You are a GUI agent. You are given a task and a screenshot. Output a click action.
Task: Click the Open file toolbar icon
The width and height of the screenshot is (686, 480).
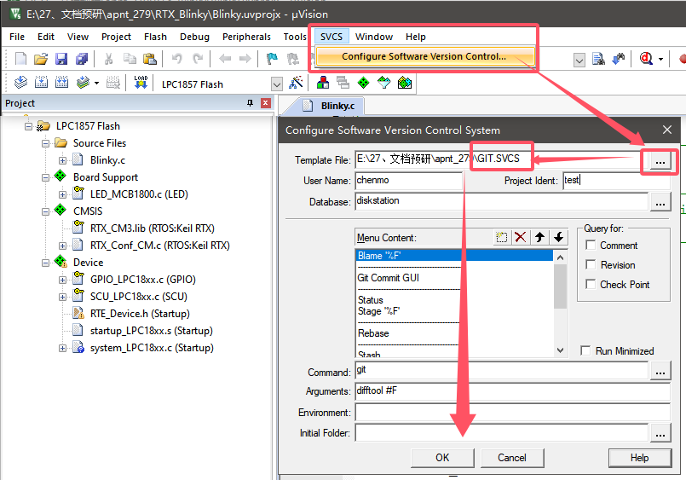click(40, 59)
